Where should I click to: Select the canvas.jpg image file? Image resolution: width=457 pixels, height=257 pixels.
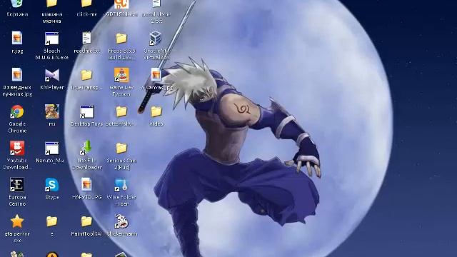click(156, 75)
